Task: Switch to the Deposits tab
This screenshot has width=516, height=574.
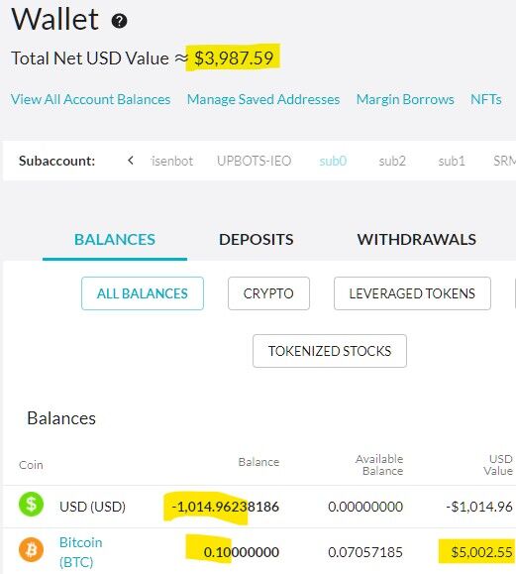Action: [256, 239]
